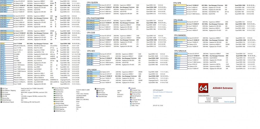Click the BIOS Properties header icon
The height and width of the screenshot is (129, 260).
tap(96, 89)
